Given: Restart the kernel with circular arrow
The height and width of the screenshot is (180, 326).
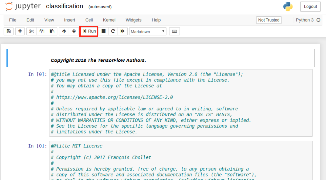Looking at the screenshot, I should [113, 31].
